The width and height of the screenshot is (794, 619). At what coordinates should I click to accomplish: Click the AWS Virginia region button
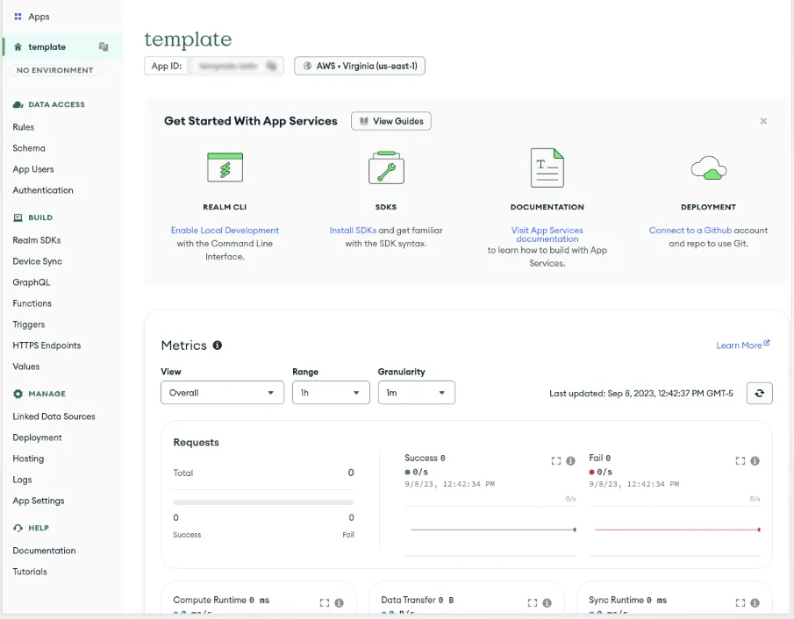click(360, 66)
